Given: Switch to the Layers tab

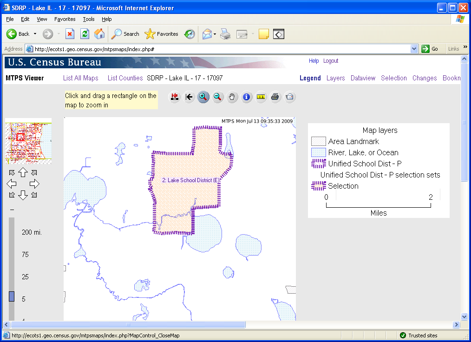Looking at the screenshot, I should tap(335, 78).
